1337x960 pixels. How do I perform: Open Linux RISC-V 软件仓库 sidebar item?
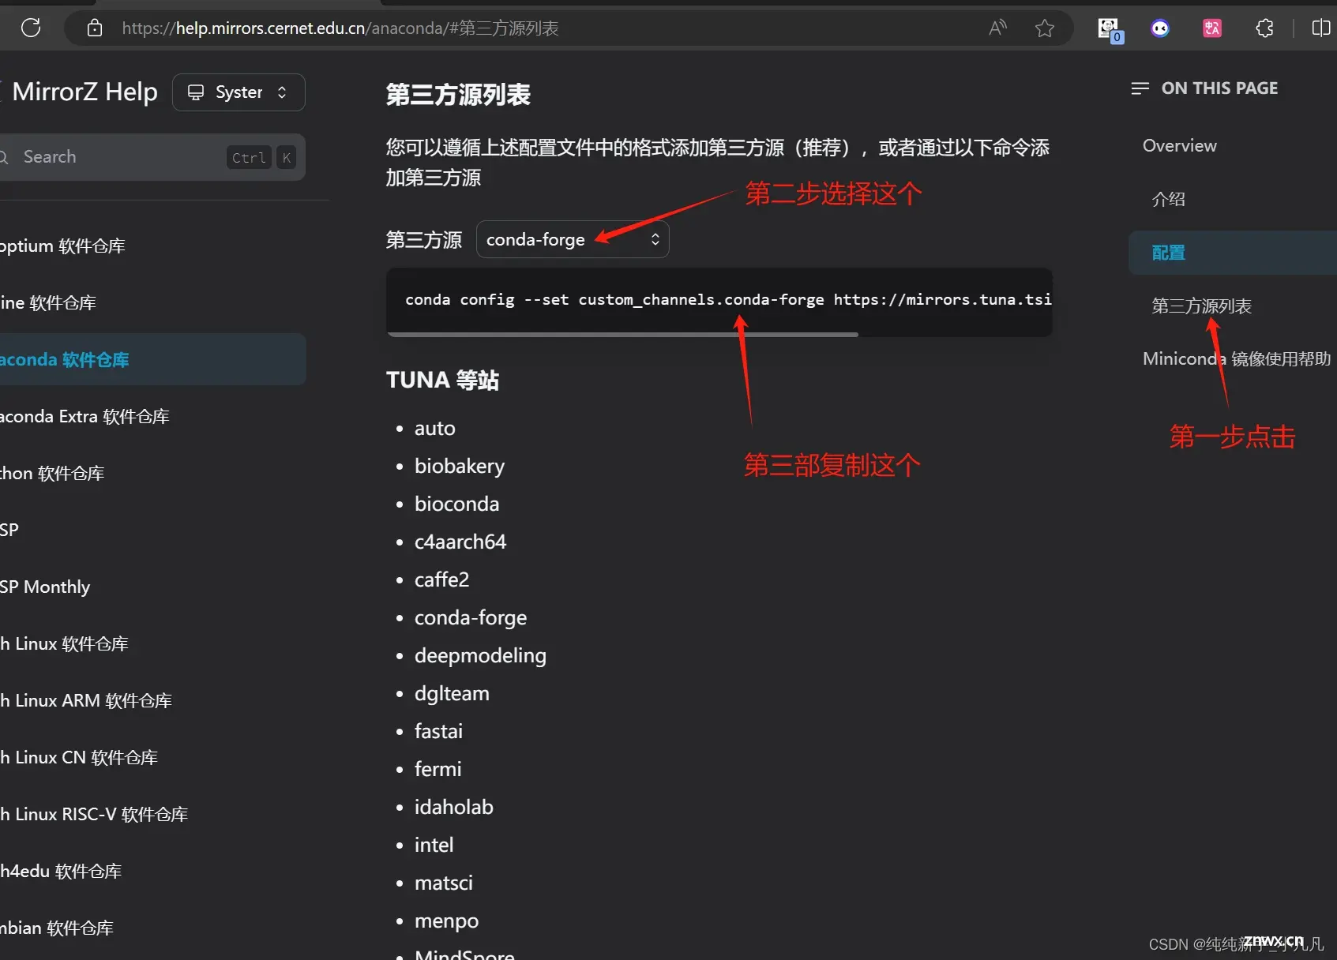click(x=94, y=815)
